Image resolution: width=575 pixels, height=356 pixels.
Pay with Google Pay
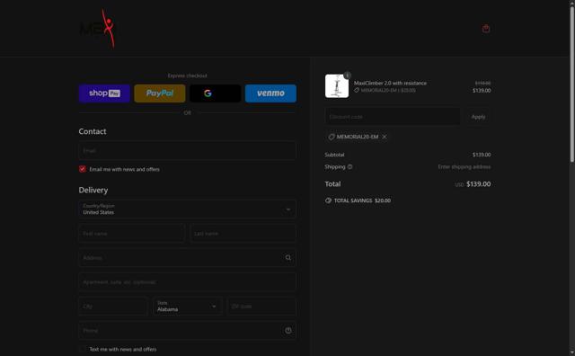coord(216,93)
